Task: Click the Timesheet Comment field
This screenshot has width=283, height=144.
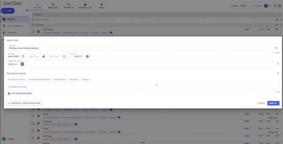Action: [x=143, y=87]
